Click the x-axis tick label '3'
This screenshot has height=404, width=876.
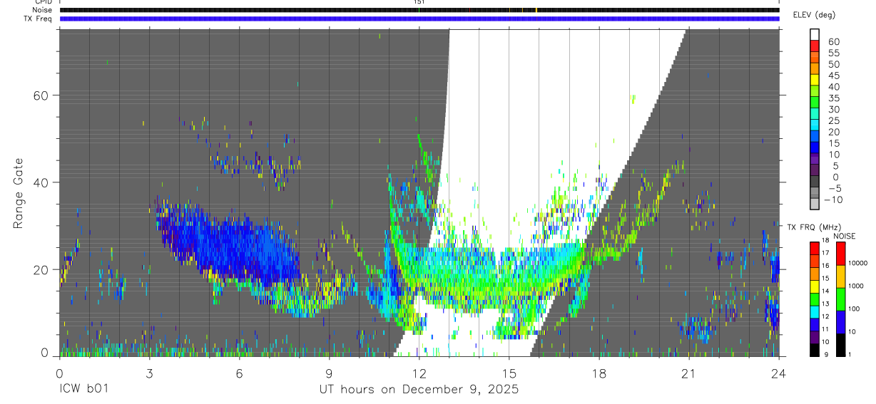149,374
